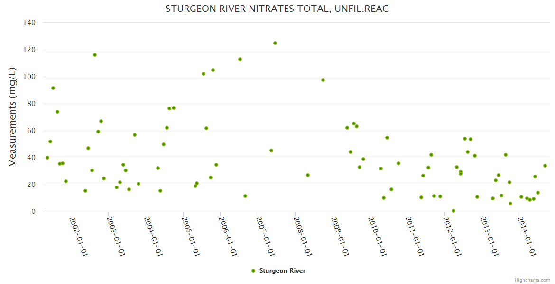Click the last data point at far right
555x284 pixels.
pos(545,166)
